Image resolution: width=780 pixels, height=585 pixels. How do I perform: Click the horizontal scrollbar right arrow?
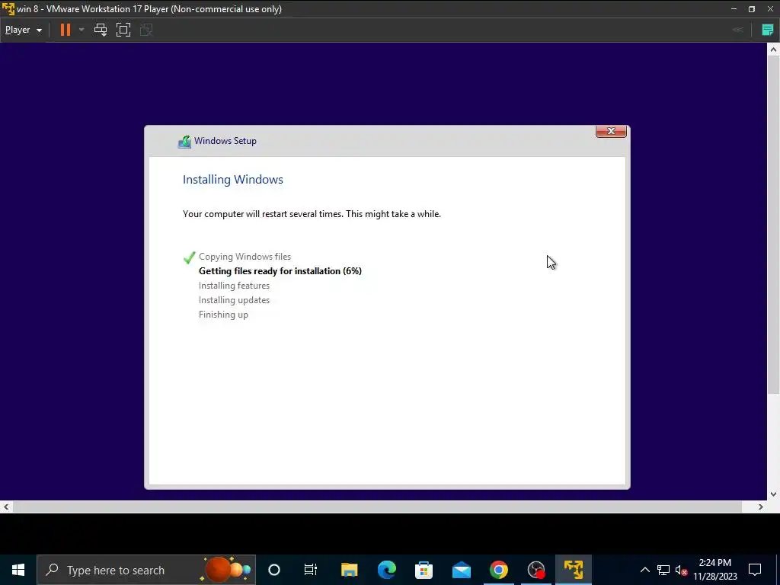[761, 507]
